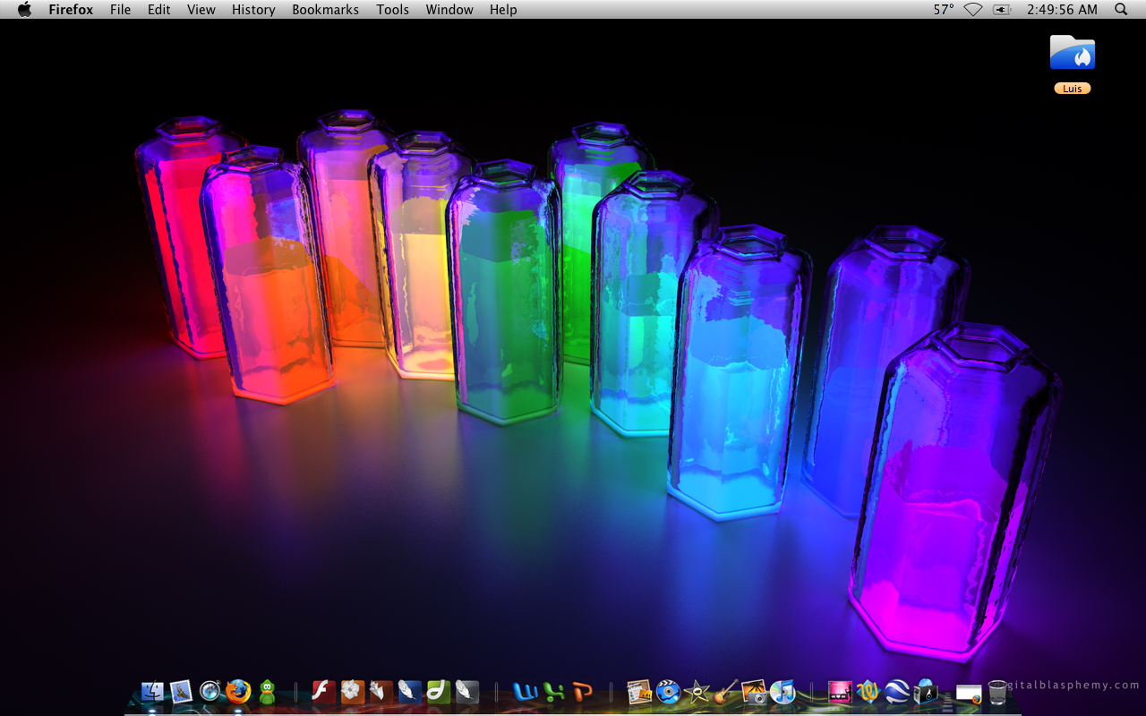Launch Mail from the dock
This screenshot has height=716, width=1146.
click(181, 692)
